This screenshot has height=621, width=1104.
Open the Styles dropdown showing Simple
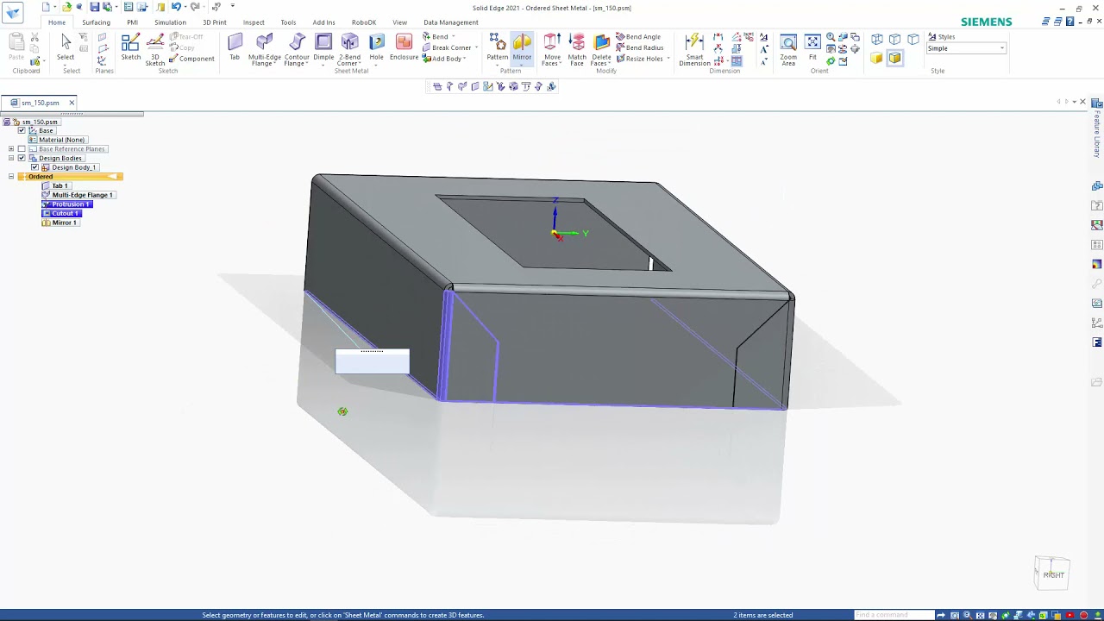pos(966,48)
